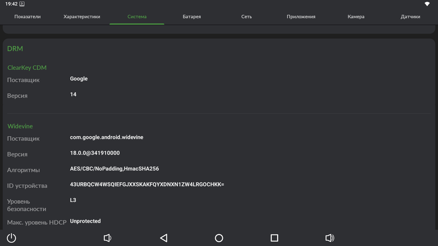Tap the Back navigation triangle

click(164, 238)
